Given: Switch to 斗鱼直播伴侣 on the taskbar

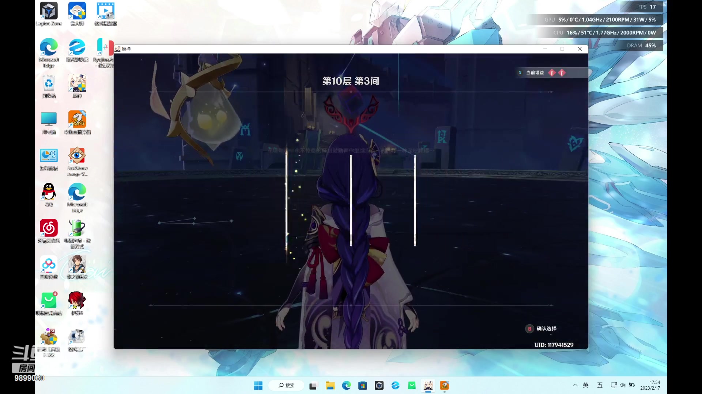Looking at the screenshot, I should click(444, 386).
